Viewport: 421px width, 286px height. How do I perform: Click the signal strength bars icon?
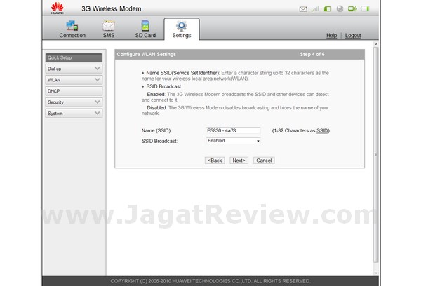[316, 9]
